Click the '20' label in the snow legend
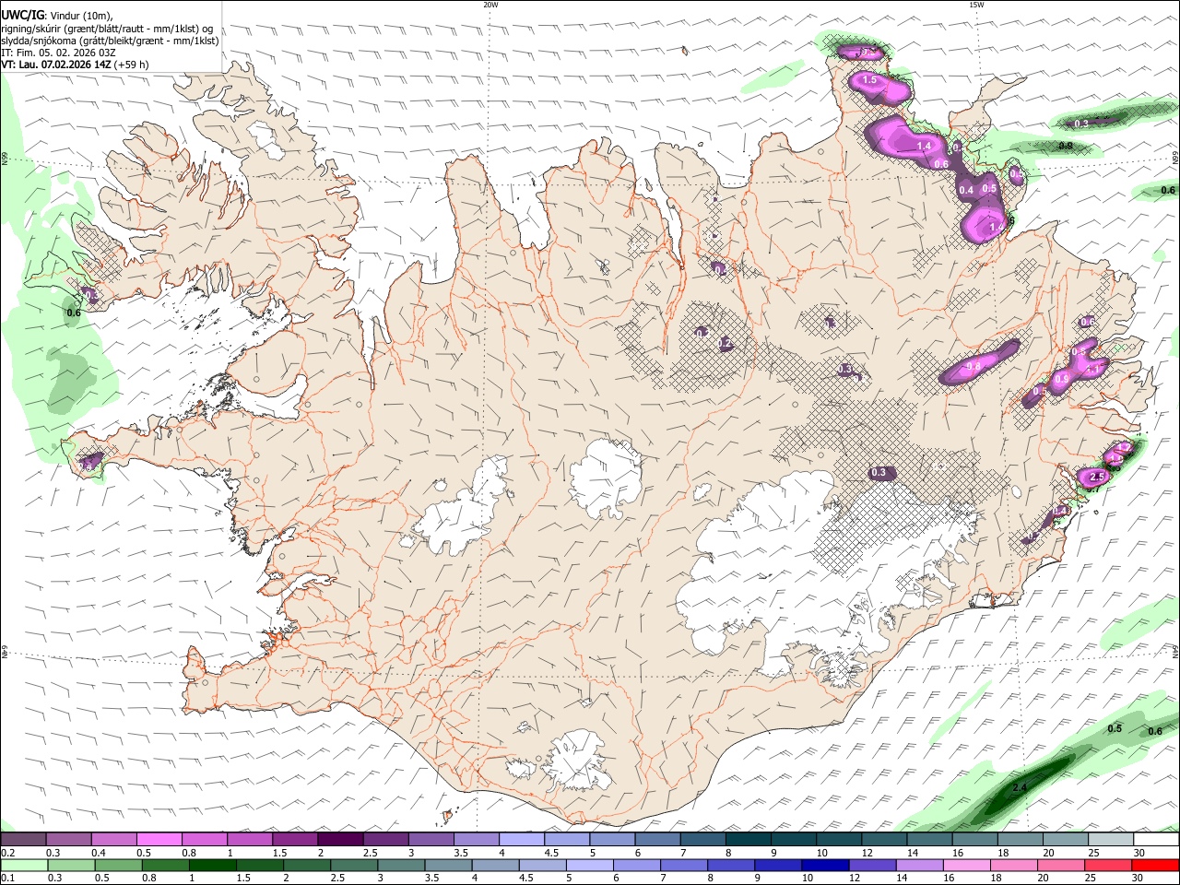This screenshot has width=1180, height=885. point(1048,853)
